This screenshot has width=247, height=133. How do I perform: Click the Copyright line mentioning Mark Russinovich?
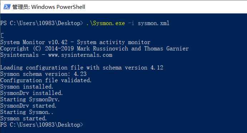pyautogui.click(x=94, y=49)
